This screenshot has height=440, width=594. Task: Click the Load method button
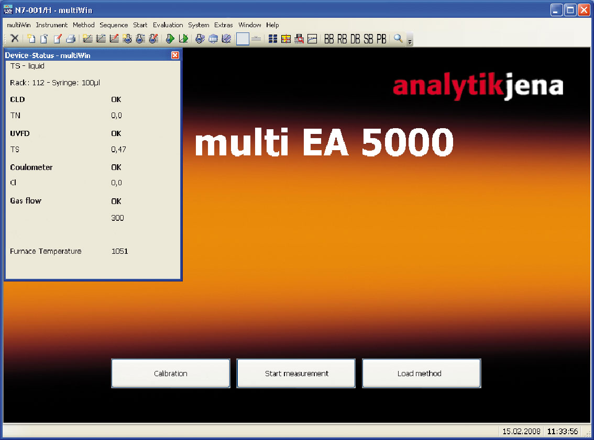pyautogui.click(x=422, y=374)
